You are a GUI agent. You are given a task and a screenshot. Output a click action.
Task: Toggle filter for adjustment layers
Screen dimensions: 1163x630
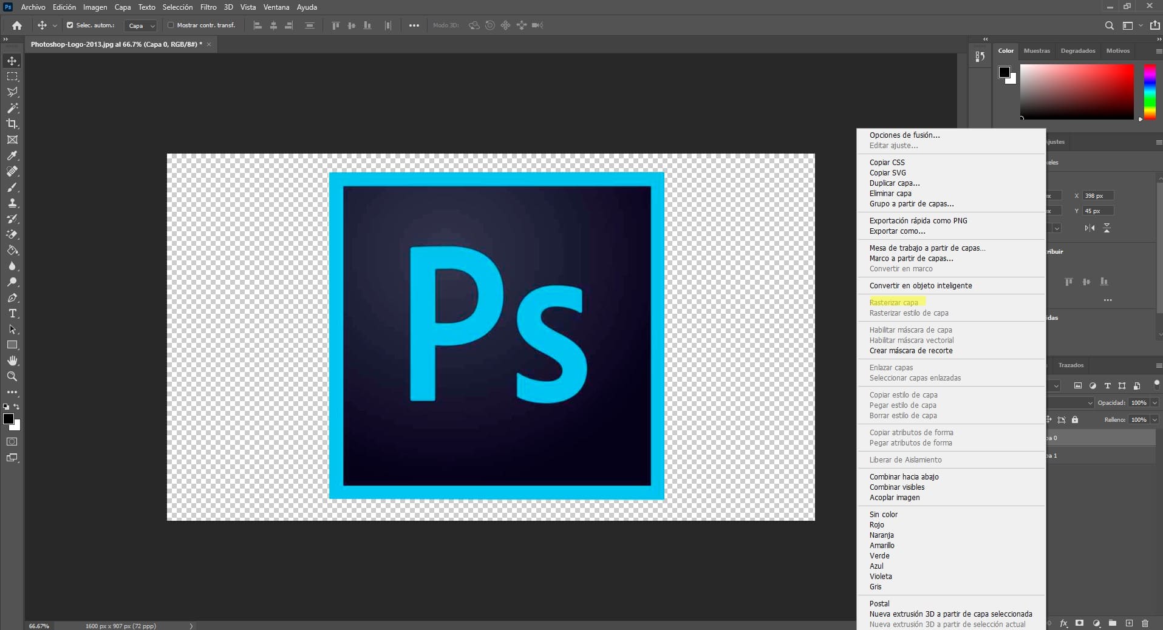(1093, 385)
